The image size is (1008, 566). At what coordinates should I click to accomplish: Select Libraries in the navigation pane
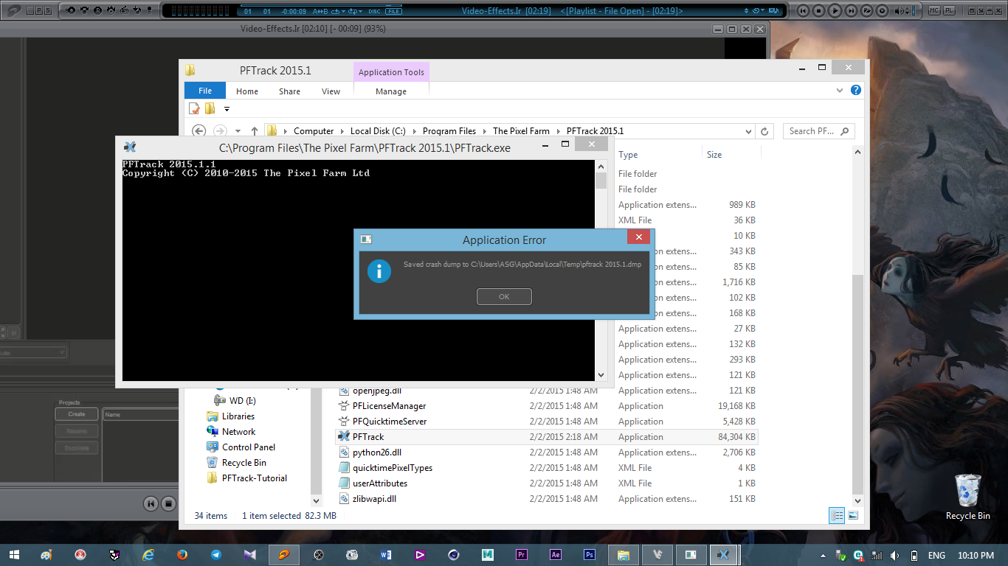[x=238, y=416]
